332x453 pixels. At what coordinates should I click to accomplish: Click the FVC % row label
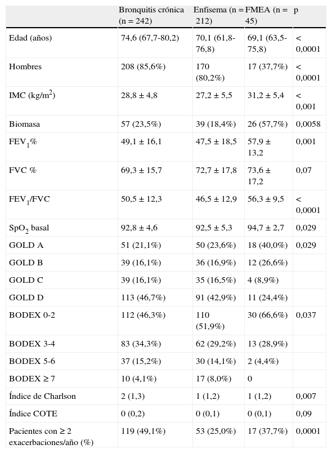coord(23,170)
